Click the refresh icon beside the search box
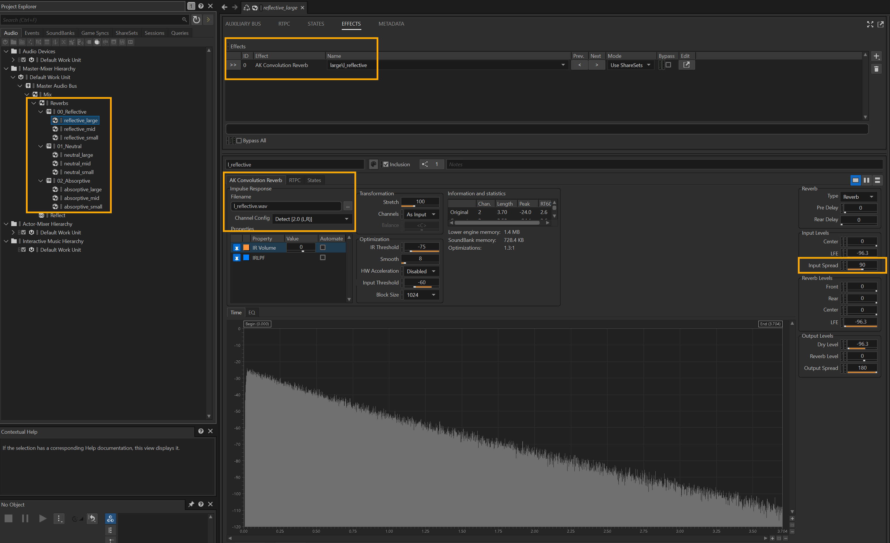The height and width of the screenshot is (543, 890). 196,20
